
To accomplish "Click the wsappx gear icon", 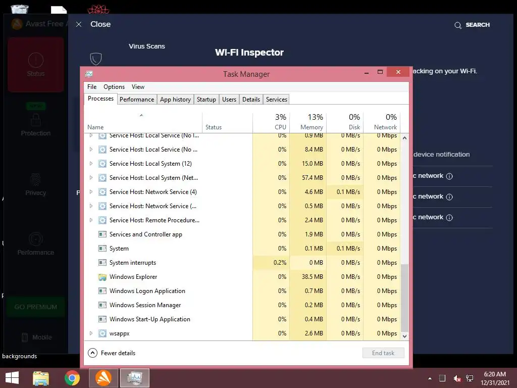I will point(102,333).
